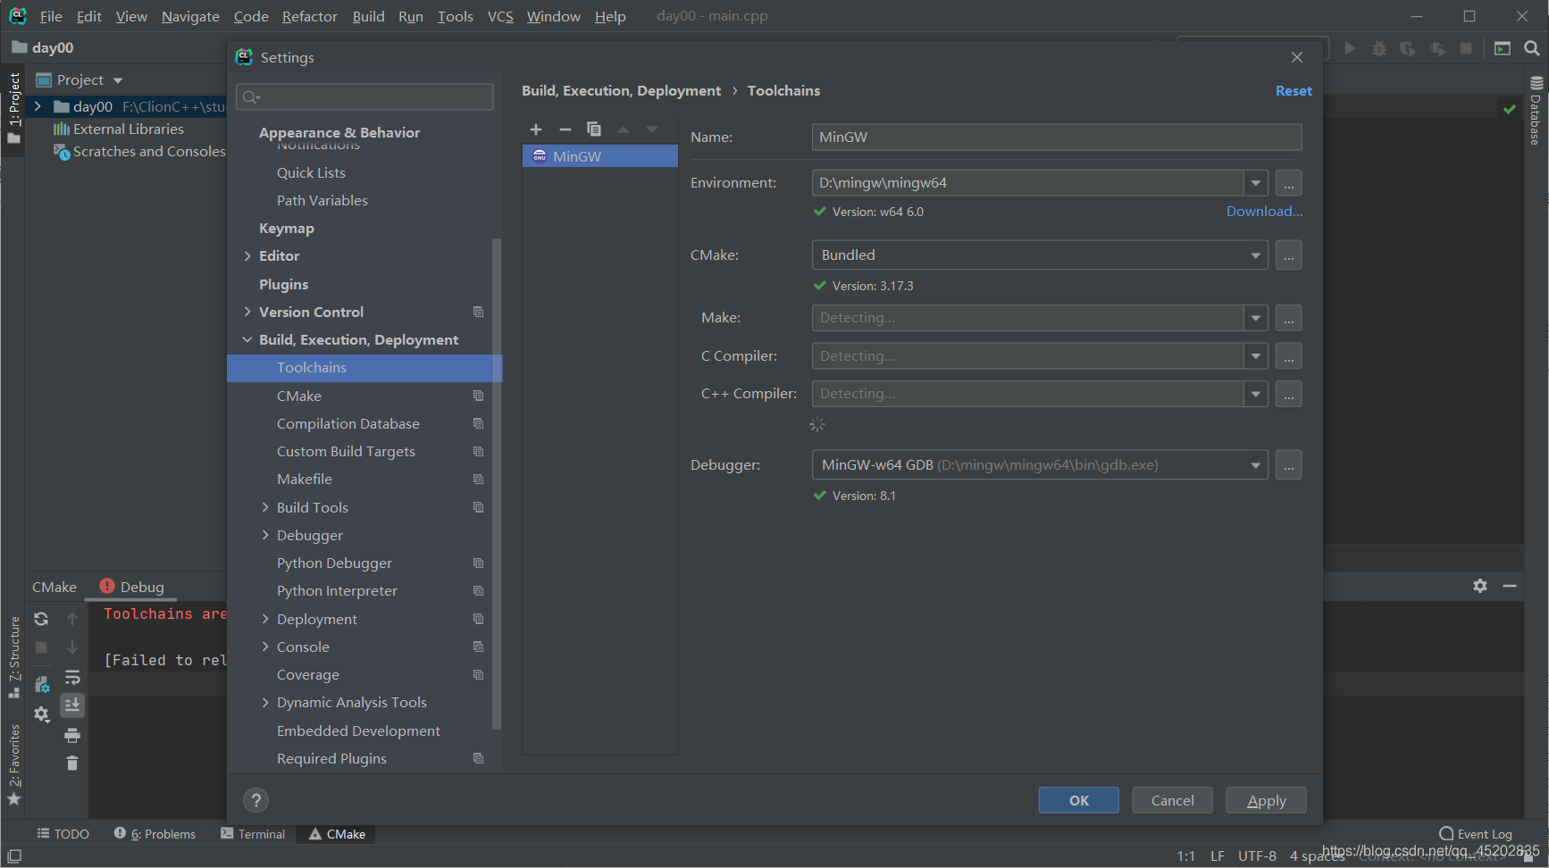Open the Make dropdown arrow

tap(1256, 318)
